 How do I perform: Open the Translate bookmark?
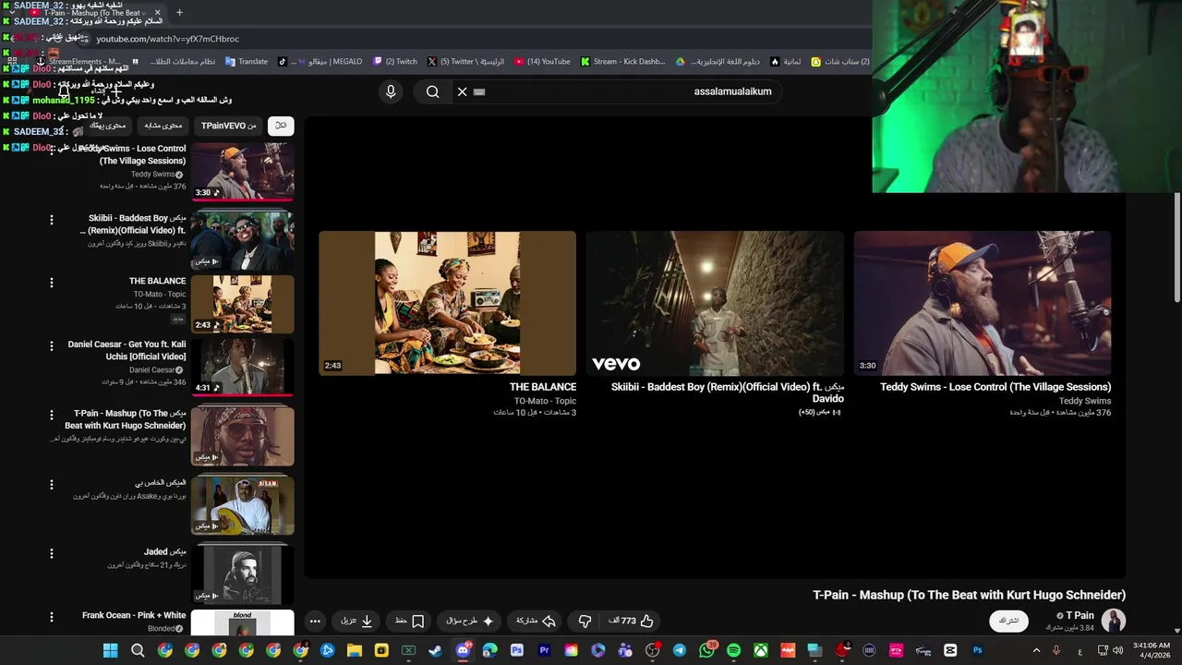coord(247,62)
